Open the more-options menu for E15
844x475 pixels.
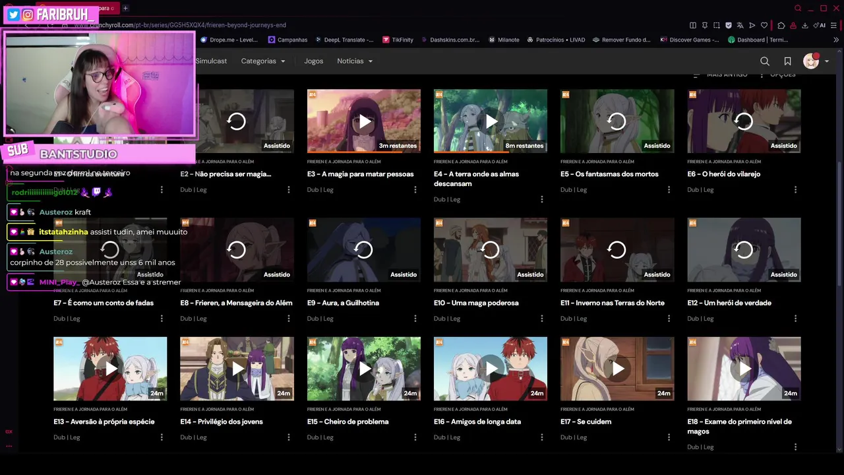coord(415,437)
